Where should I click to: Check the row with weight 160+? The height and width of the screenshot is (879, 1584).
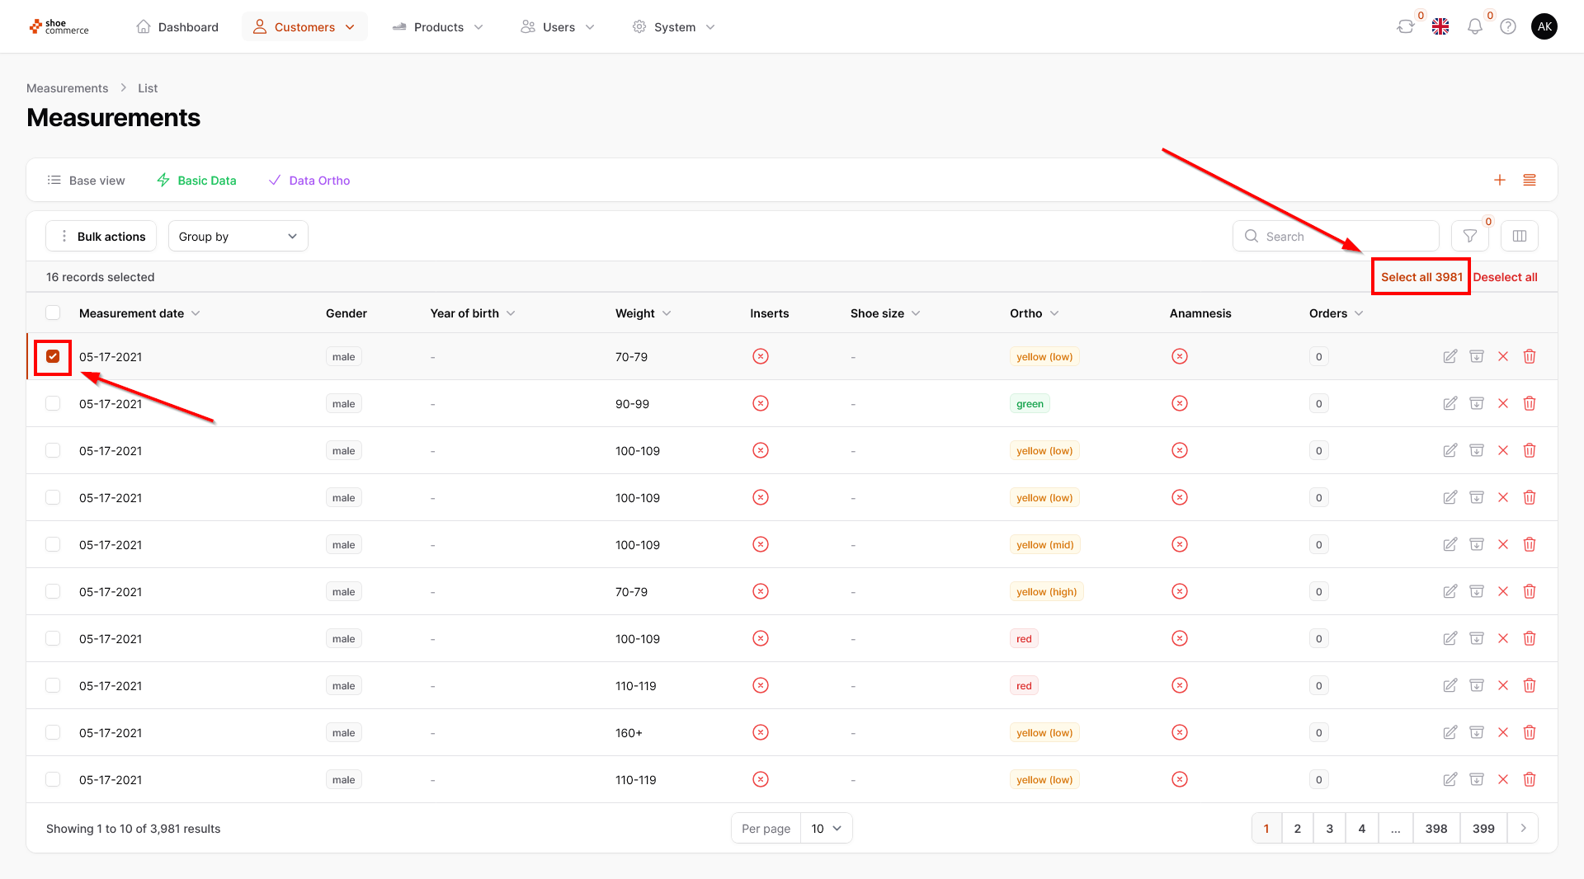(53, 733)
